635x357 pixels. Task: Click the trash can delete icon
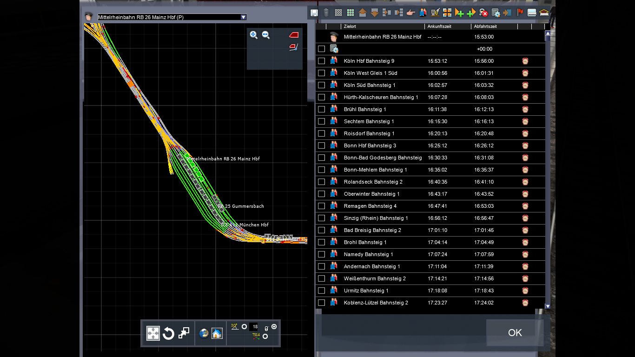326,13
